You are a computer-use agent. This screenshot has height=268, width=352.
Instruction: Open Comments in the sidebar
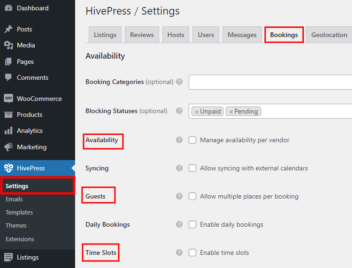[38, 77]
